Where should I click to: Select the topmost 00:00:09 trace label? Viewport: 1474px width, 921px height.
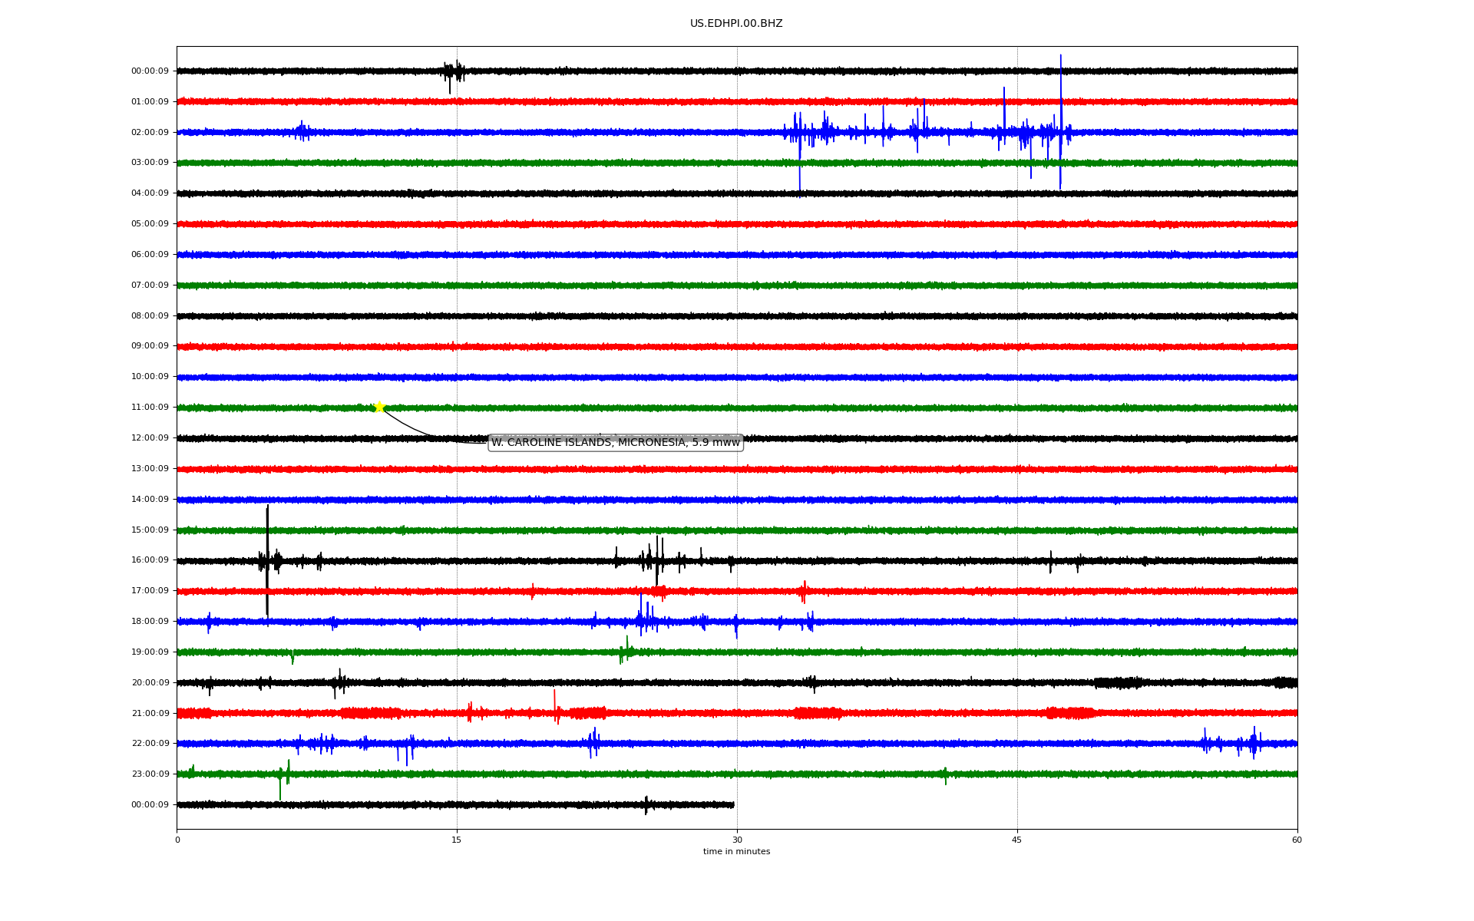150,71
